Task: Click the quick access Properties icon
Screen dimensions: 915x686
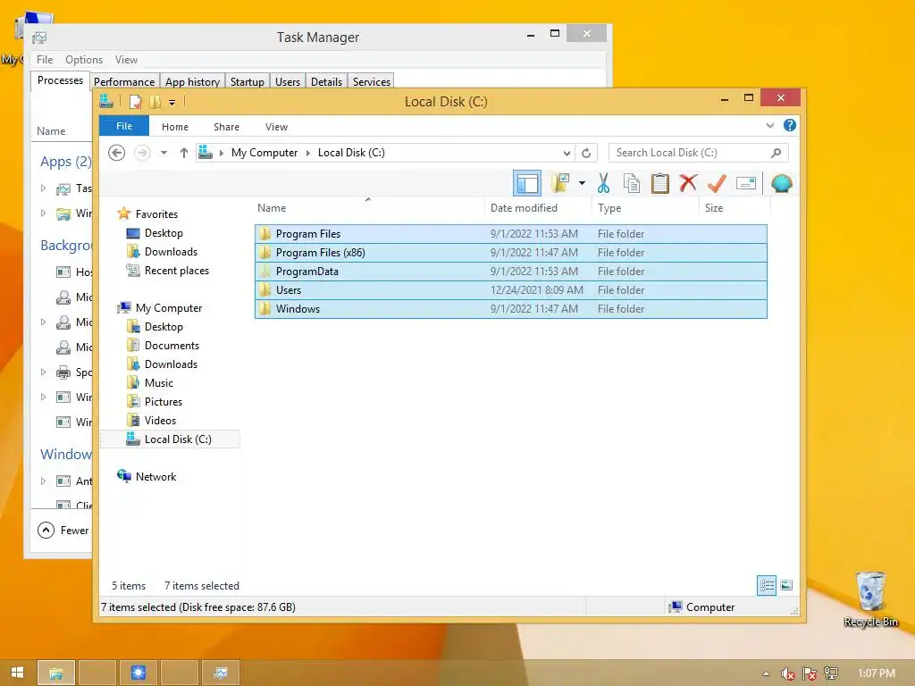Action: [136, 102]
